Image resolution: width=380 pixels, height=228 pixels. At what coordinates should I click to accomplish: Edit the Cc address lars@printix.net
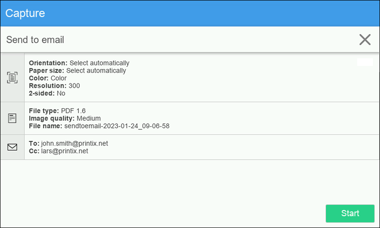pos(58,151)
